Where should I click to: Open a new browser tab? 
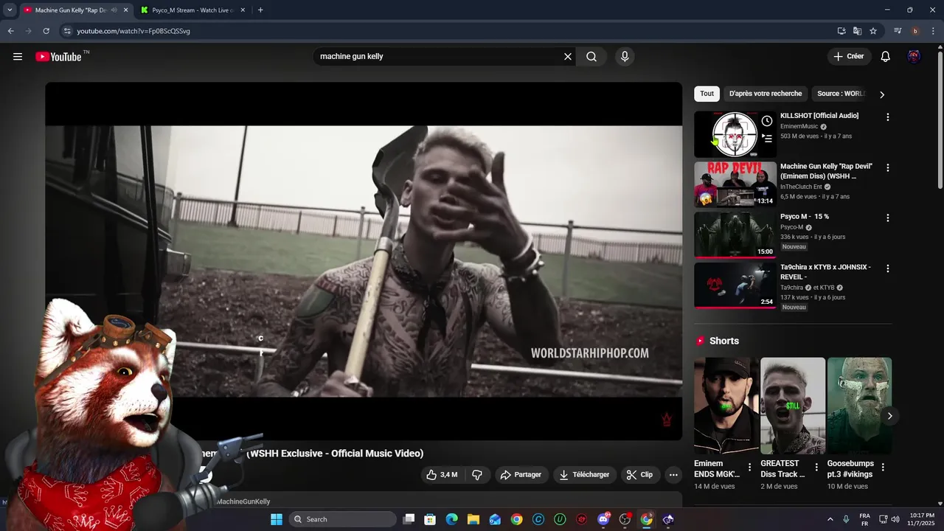(260, 10)
